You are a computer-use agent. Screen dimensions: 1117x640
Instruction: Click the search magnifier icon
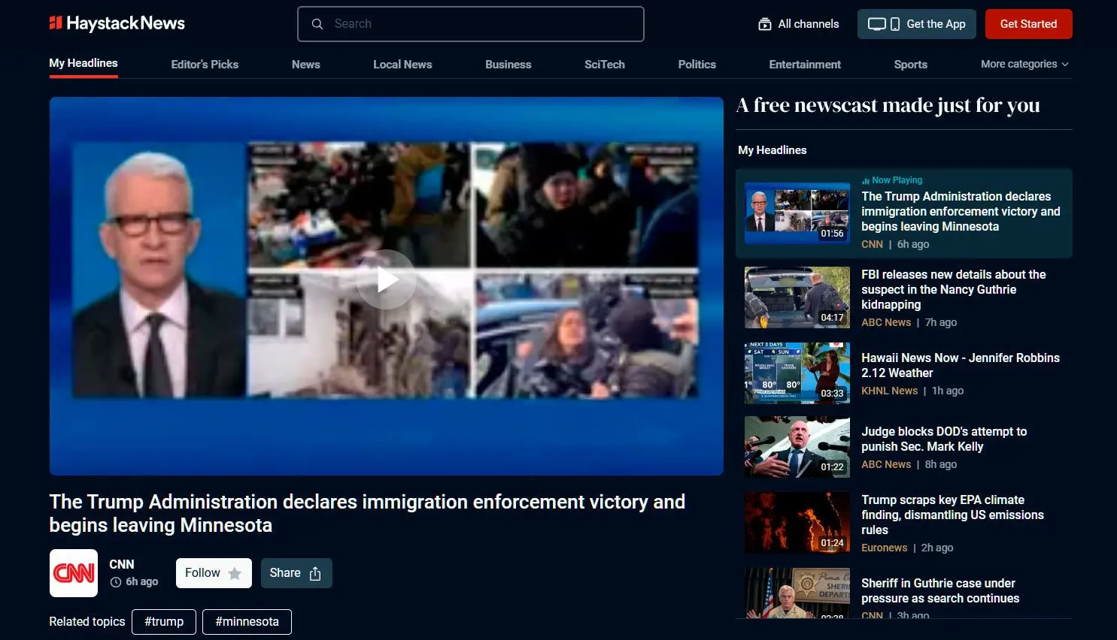coord(317,24)
